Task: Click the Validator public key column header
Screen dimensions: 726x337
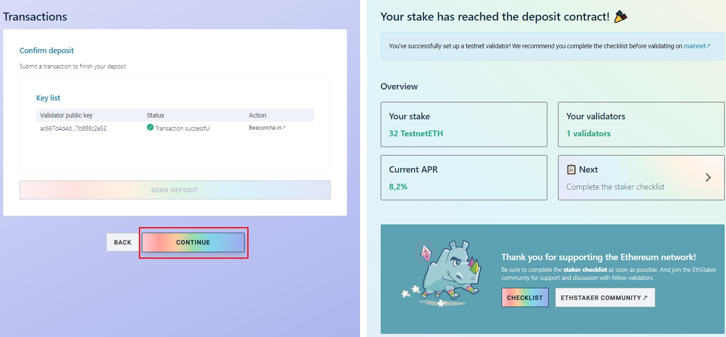Action: pyautogui.click(x=66, y=115)
